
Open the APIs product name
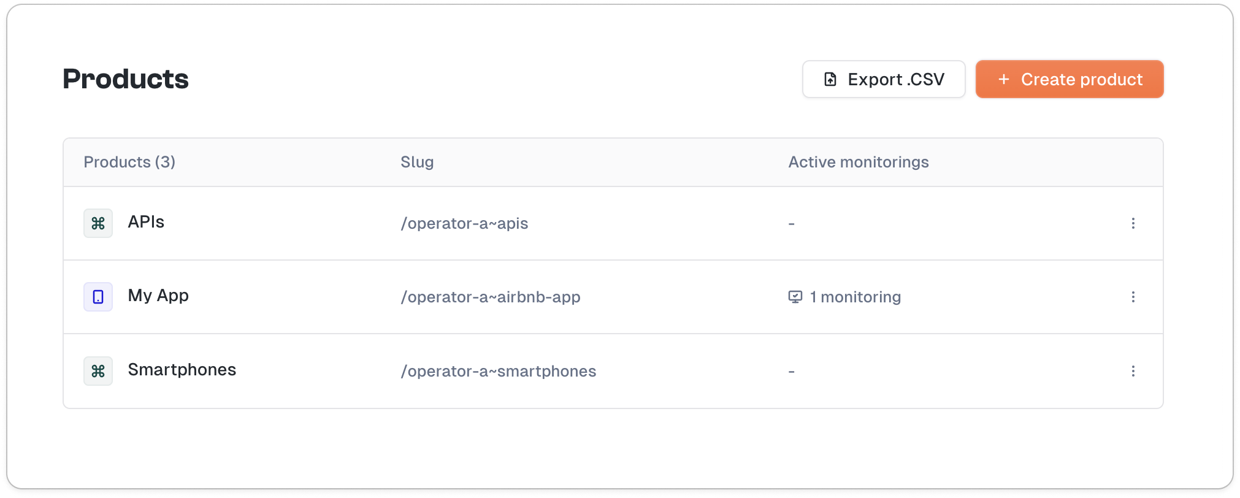(146, 222)
